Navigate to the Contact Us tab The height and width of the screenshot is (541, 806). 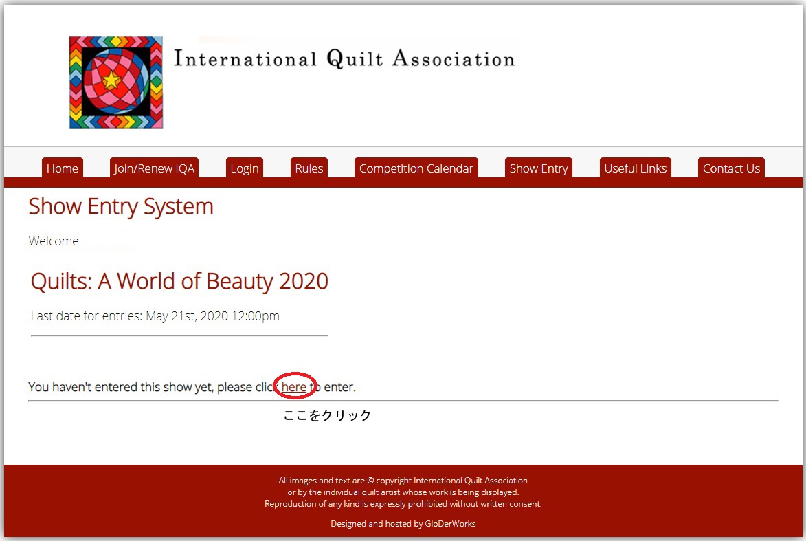coord(731,168)
